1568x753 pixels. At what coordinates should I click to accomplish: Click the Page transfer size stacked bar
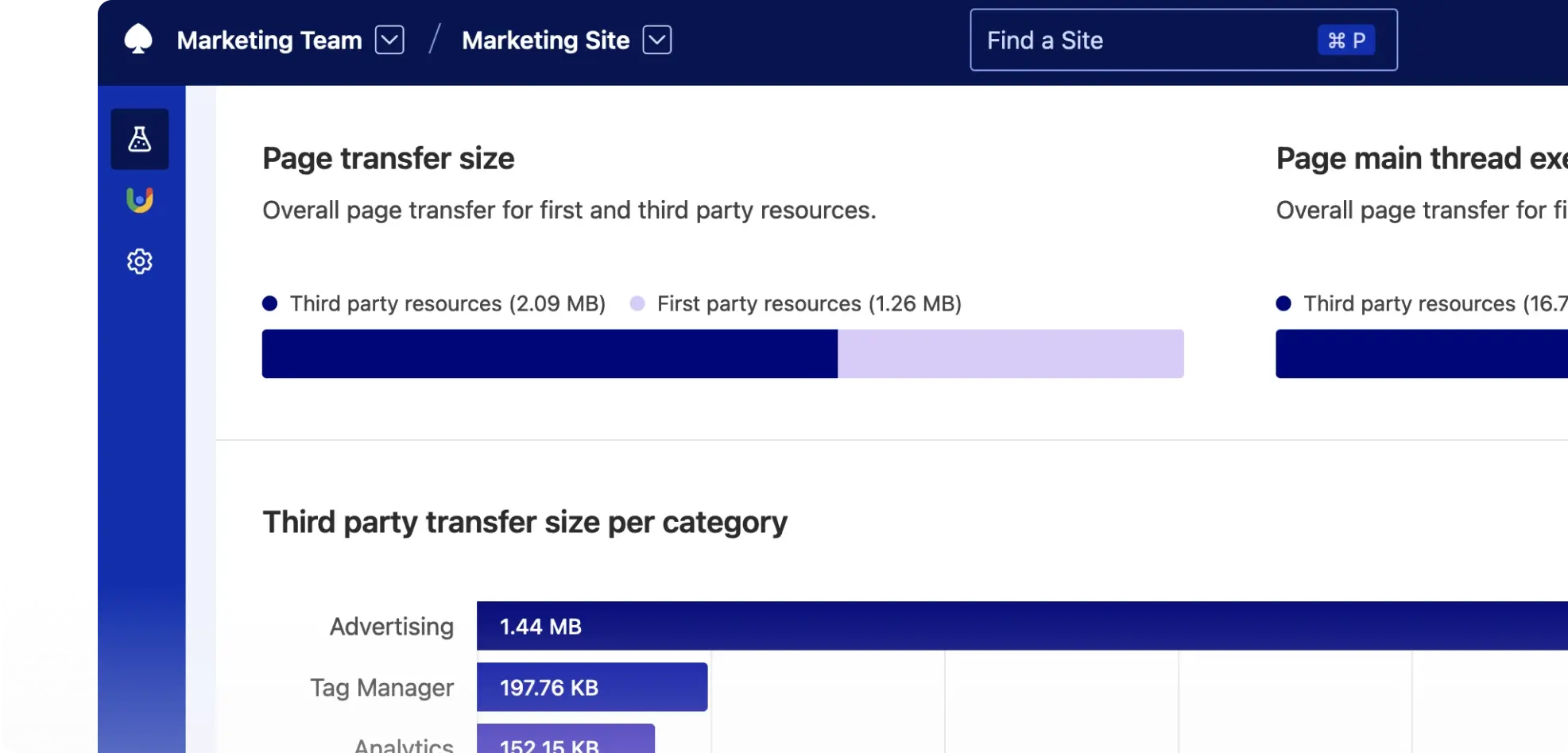722,353
